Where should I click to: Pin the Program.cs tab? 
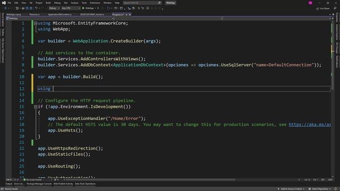(126, 15)
